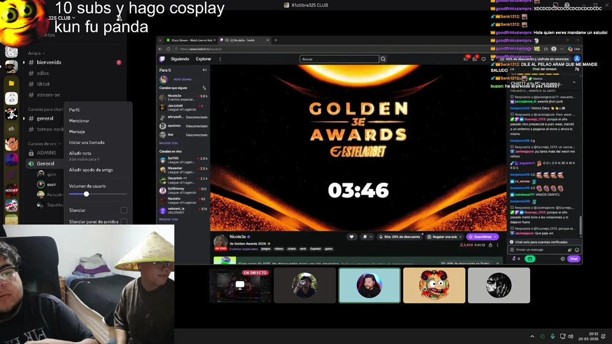Sort followed channels with the arrows icon
The height and width of the screenshot is (344, 612).
204,88
